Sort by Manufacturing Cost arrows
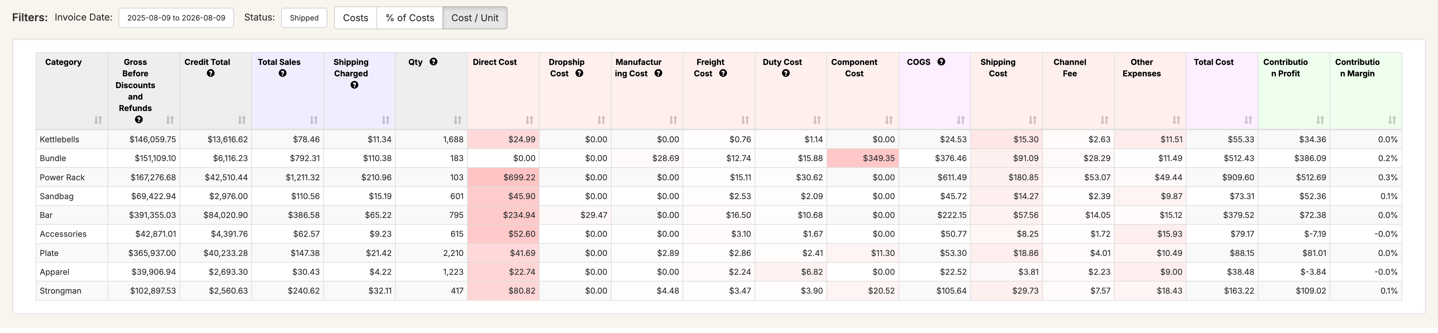This screenshot has width=1438, height=333. [x=673, y=120]
